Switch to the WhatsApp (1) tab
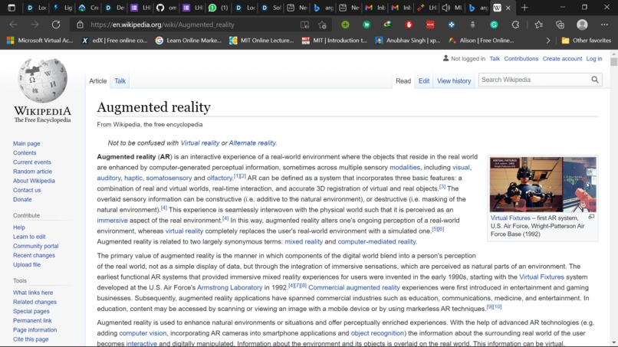This screenshot has height=347, width=618. (219, 8)
